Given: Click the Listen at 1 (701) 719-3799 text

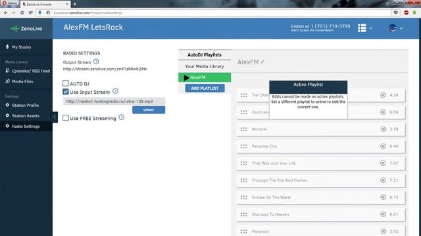Looking at the screenshot, I should [320, 26].
